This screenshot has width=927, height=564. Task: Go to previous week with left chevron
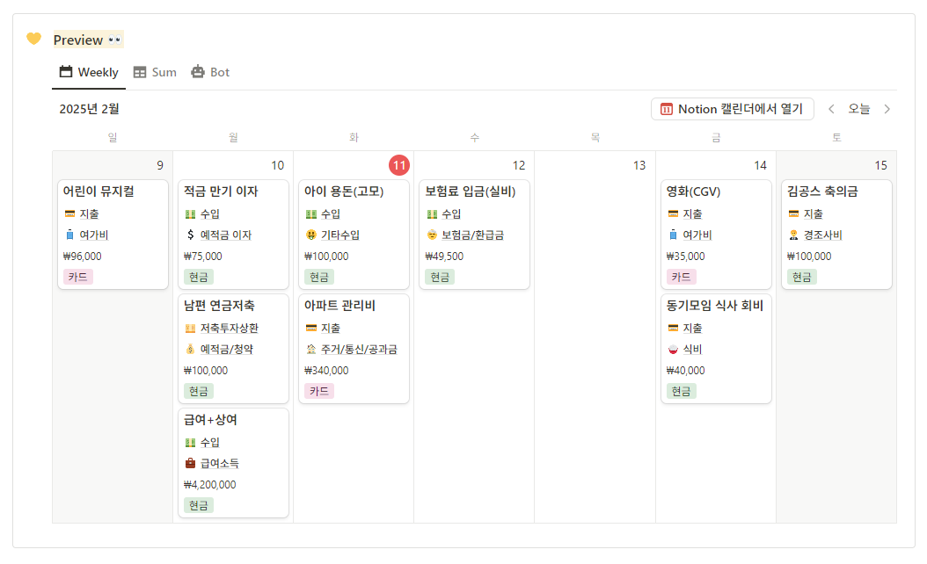coord(831,109)
